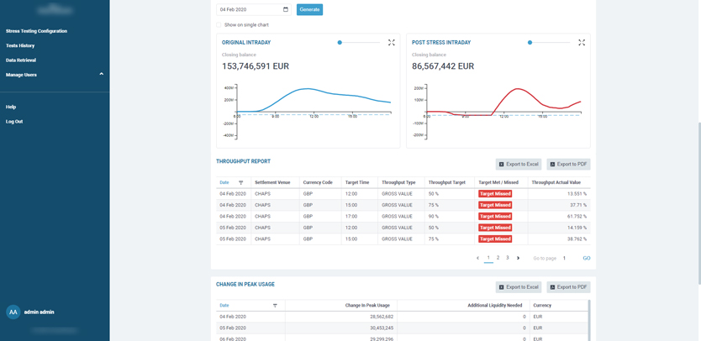This screenshot has height=341, width=701.
Task: Expand Post Stress Intraday chart fullscreen
Action: 582,42
